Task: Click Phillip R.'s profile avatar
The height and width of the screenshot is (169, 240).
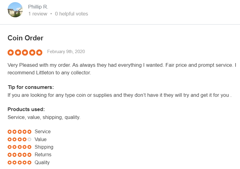Action: tap(15, 10)
